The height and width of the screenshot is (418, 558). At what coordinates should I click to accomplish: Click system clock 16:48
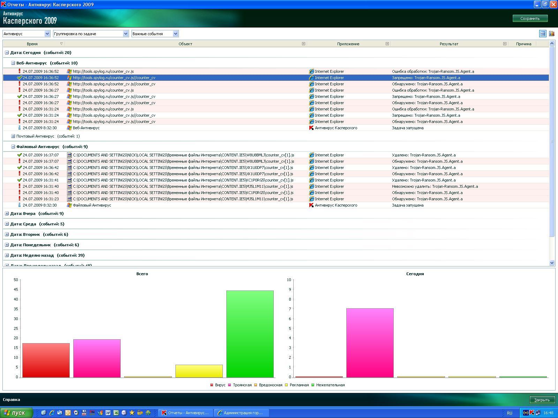548,413
